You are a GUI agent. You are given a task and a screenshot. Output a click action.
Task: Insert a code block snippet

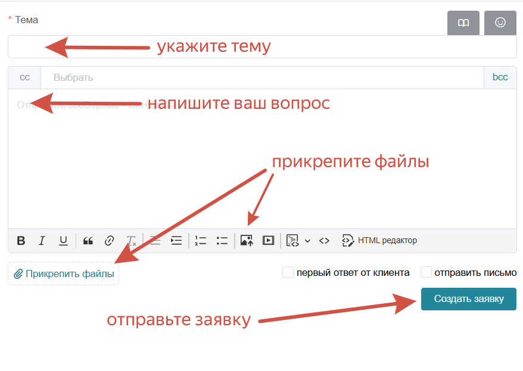point(292,240)
